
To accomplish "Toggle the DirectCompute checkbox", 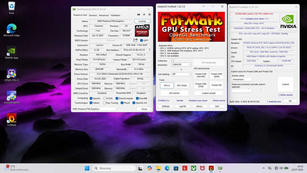I will [x=117, y=98].
